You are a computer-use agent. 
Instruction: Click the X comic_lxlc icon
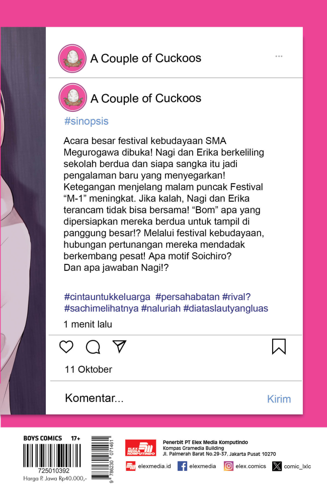click(x=277, y=466)
